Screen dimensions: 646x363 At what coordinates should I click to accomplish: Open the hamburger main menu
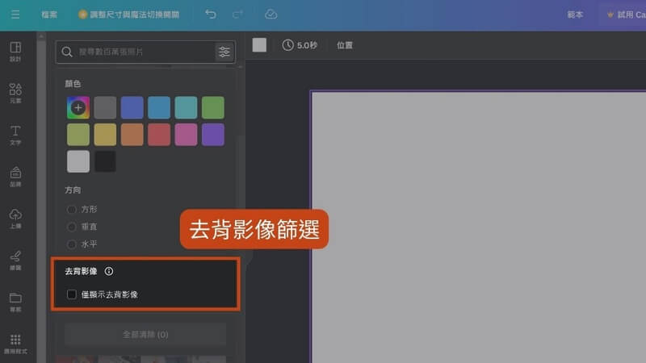15,15
